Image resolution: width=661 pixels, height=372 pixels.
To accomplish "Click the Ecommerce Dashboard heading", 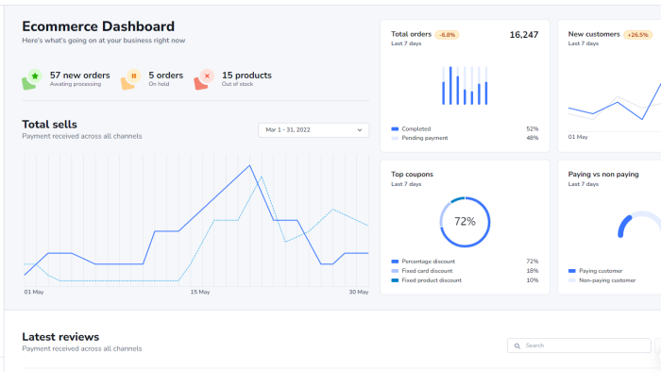I will coord(98,26).
